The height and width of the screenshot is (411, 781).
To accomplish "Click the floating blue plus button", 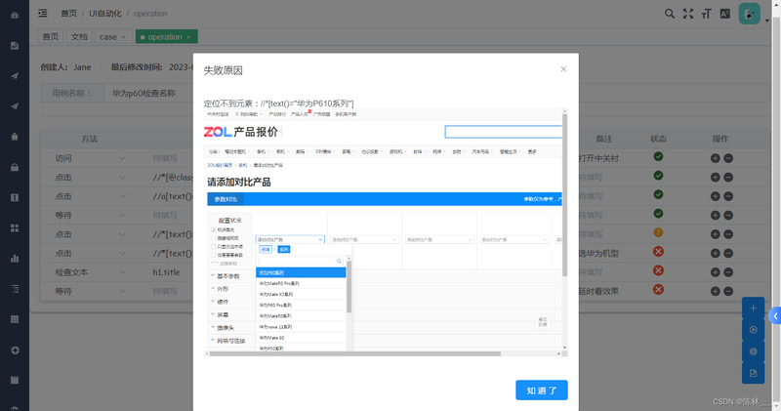I will [753, 308].
